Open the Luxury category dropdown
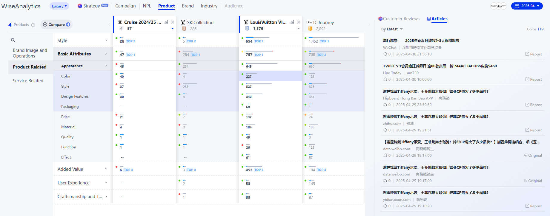Screen dimensions: 550x216 [x=59, y=6]
